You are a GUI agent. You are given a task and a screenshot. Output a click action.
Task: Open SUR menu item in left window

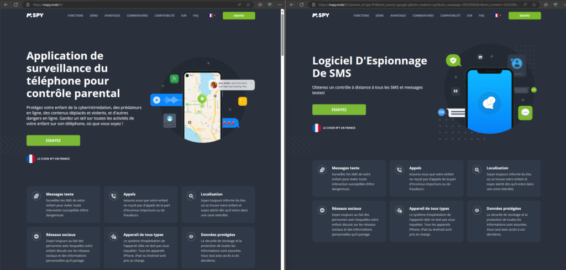184,15
